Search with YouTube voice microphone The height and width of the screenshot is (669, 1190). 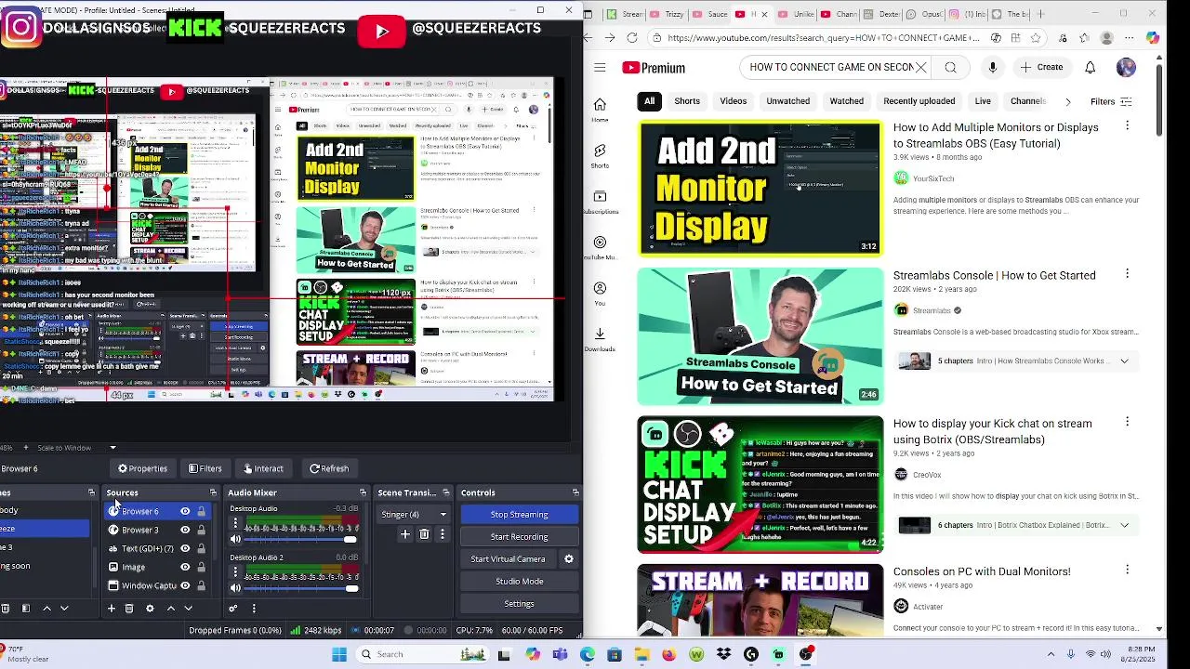(993, 67)
